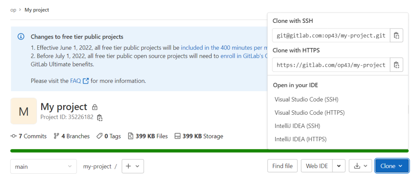Click my-project path in file navigation
This screenshot has width=417, height=178.
pyautogui.click(x=97, y=166)
